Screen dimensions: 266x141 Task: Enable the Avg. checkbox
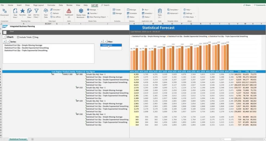[33, 37]
